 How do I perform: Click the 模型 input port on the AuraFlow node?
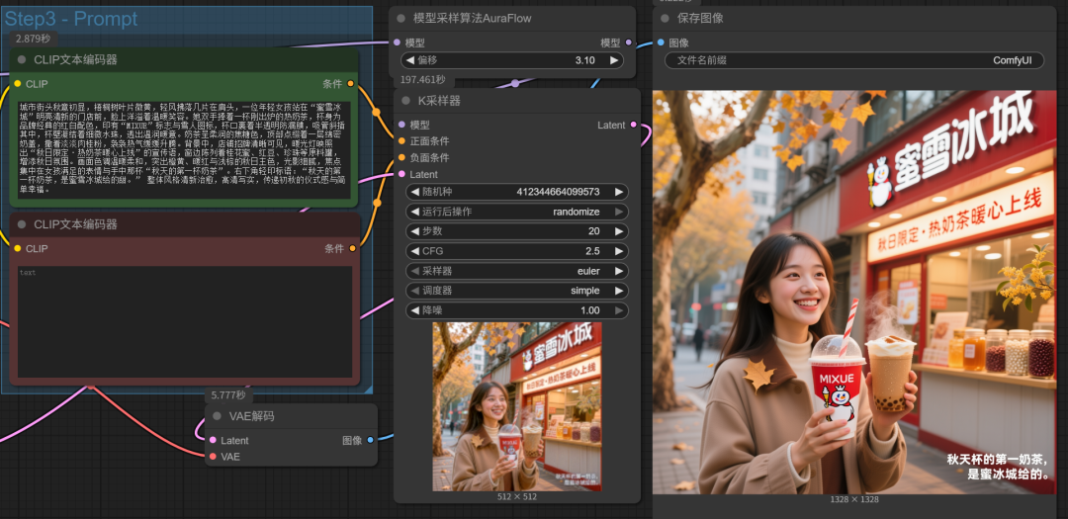398,43
